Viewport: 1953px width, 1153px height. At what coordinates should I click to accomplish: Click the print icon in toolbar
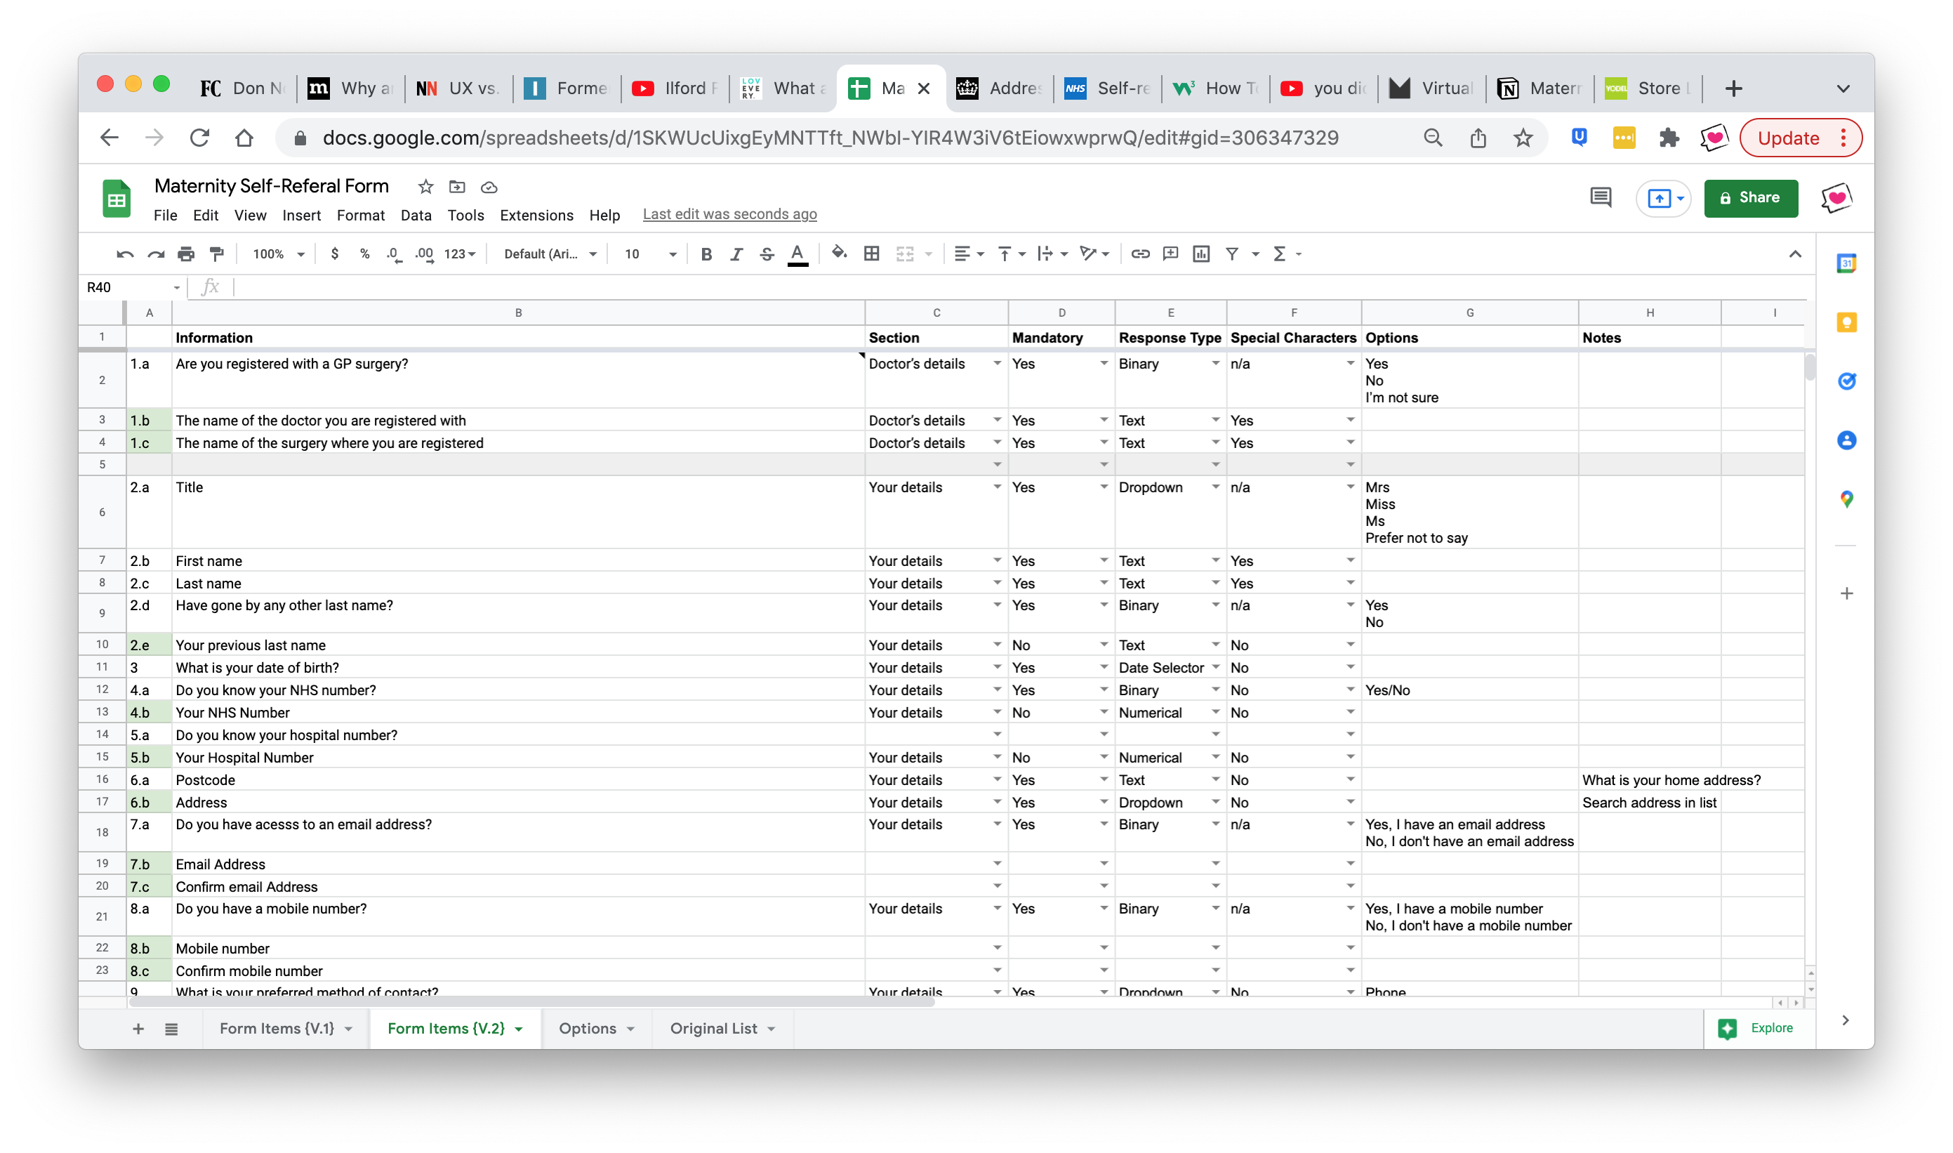(x=185, y=254)
